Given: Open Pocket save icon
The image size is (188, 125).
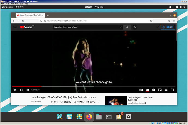Looking at the screenshot, I should 169,21.
